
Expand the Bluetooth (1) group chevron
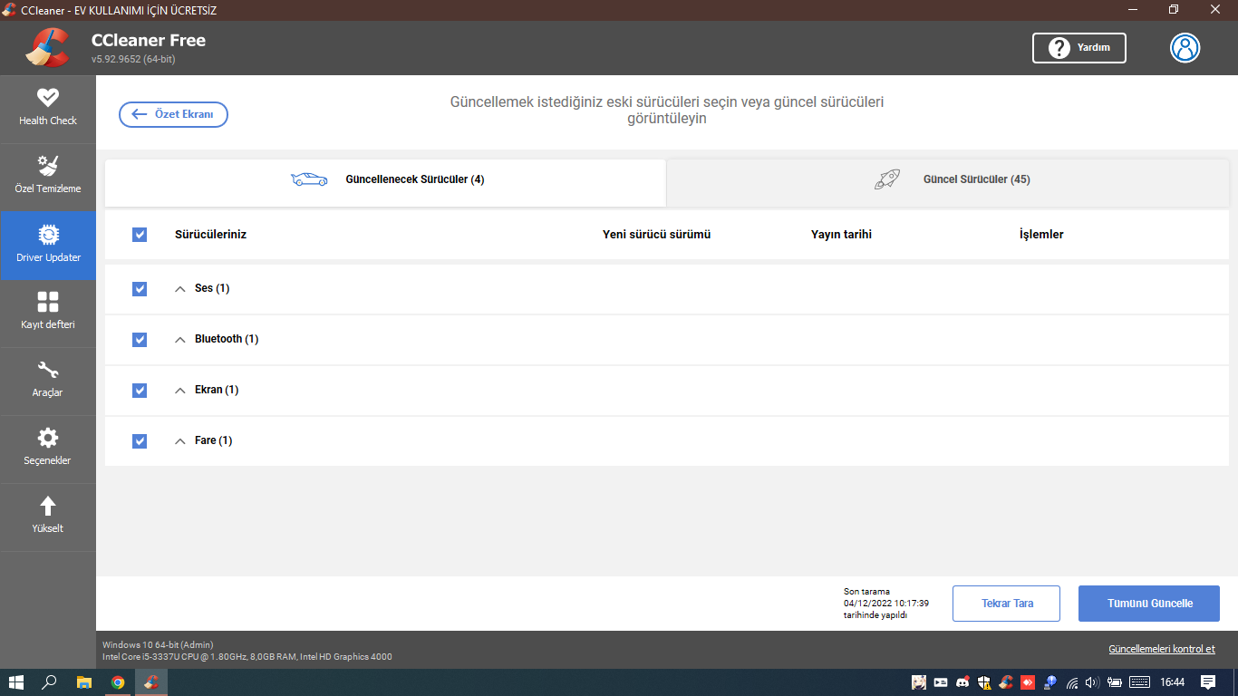coord(179,340)
